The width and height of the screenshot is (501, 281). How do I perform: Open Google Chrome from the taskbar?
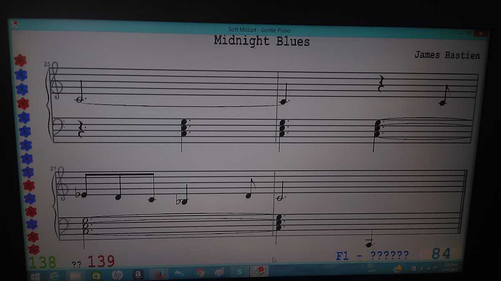pos(200,273)
